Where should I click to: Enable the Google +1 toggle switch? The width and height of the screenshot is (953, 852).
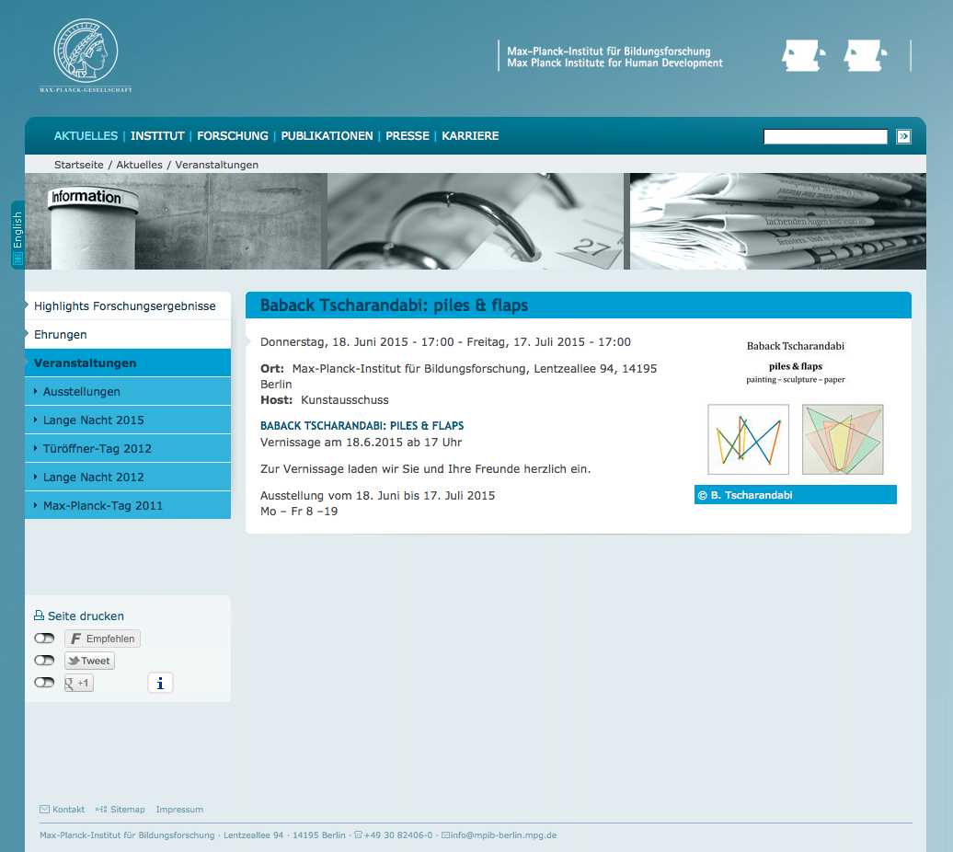pyautogui.click(x=44, y=683)
